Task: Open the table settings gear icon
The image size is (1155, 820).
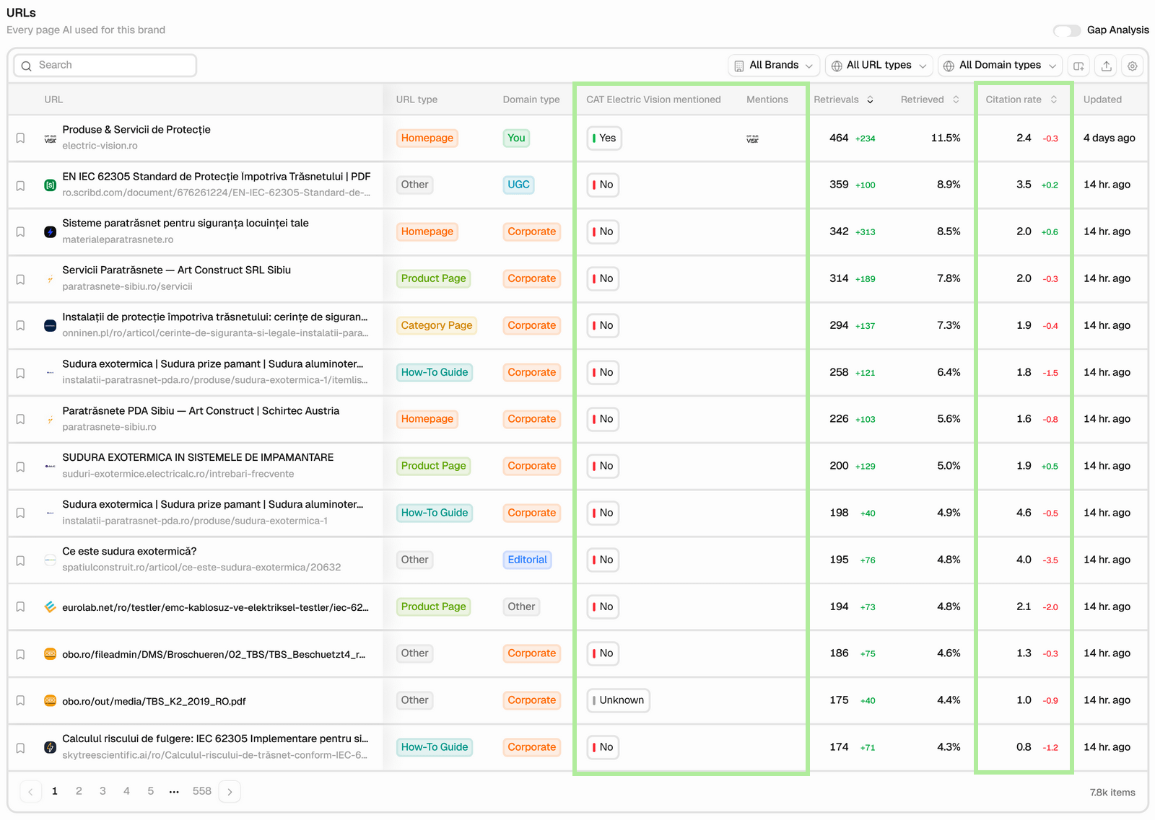Action: tap(1133, 66)
